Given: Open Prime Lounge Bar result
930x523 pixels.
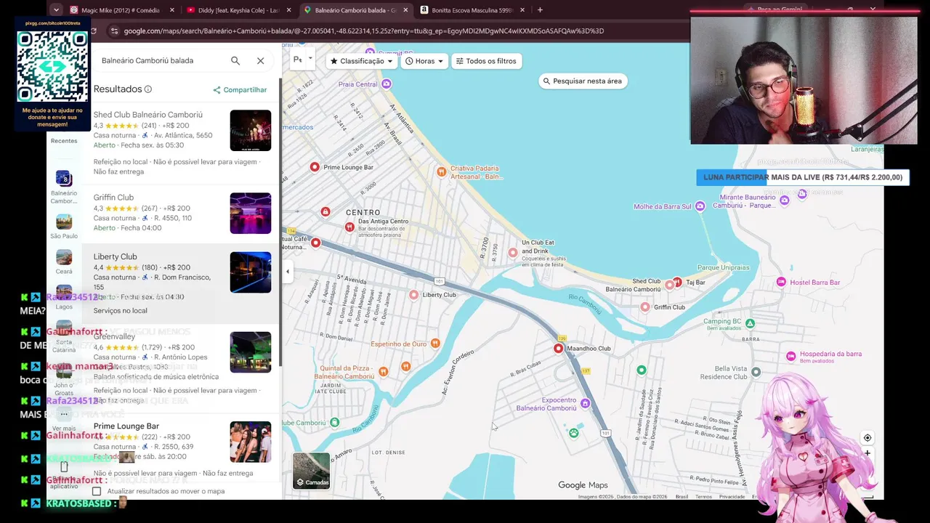Looking at the screenshot, I should coord(126,426).
